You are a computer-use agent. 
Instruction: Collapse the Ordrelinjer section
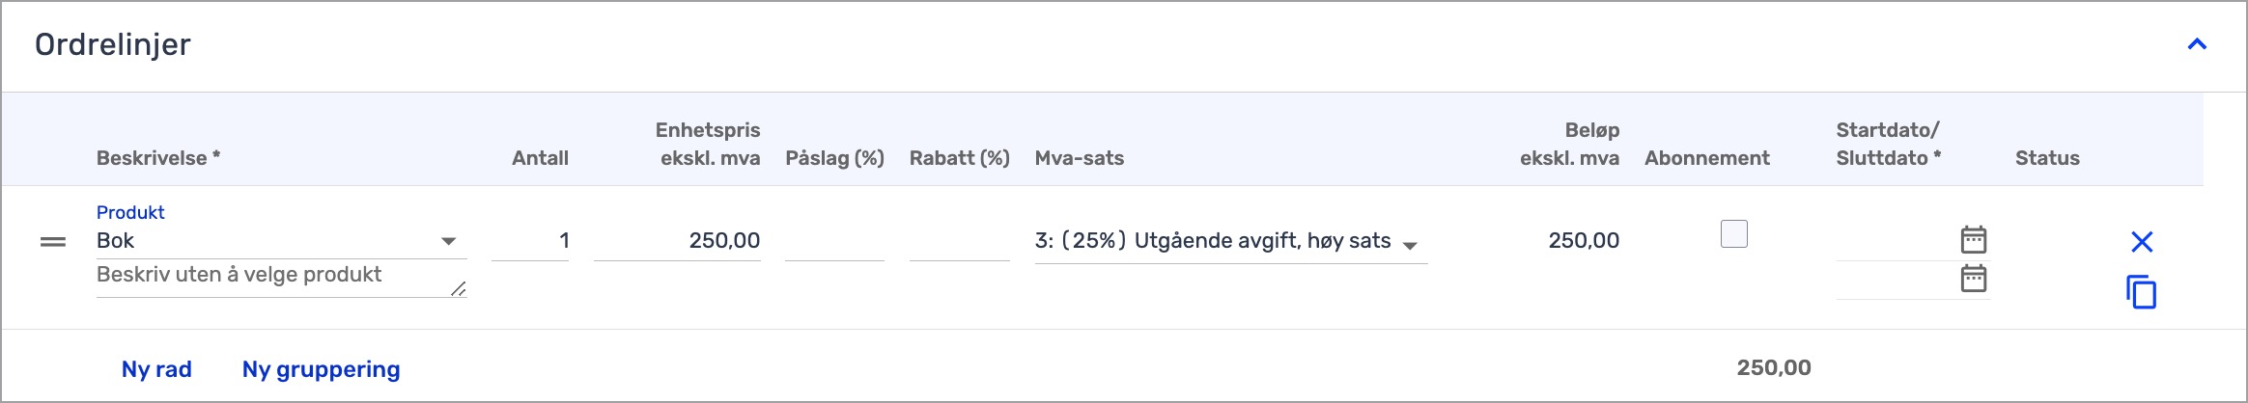pos(2197,44)
